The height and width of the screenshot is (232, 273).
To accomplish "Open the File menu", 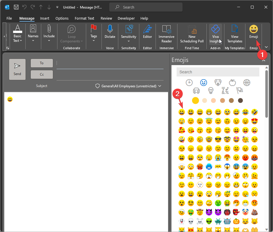I will point(9,18).
